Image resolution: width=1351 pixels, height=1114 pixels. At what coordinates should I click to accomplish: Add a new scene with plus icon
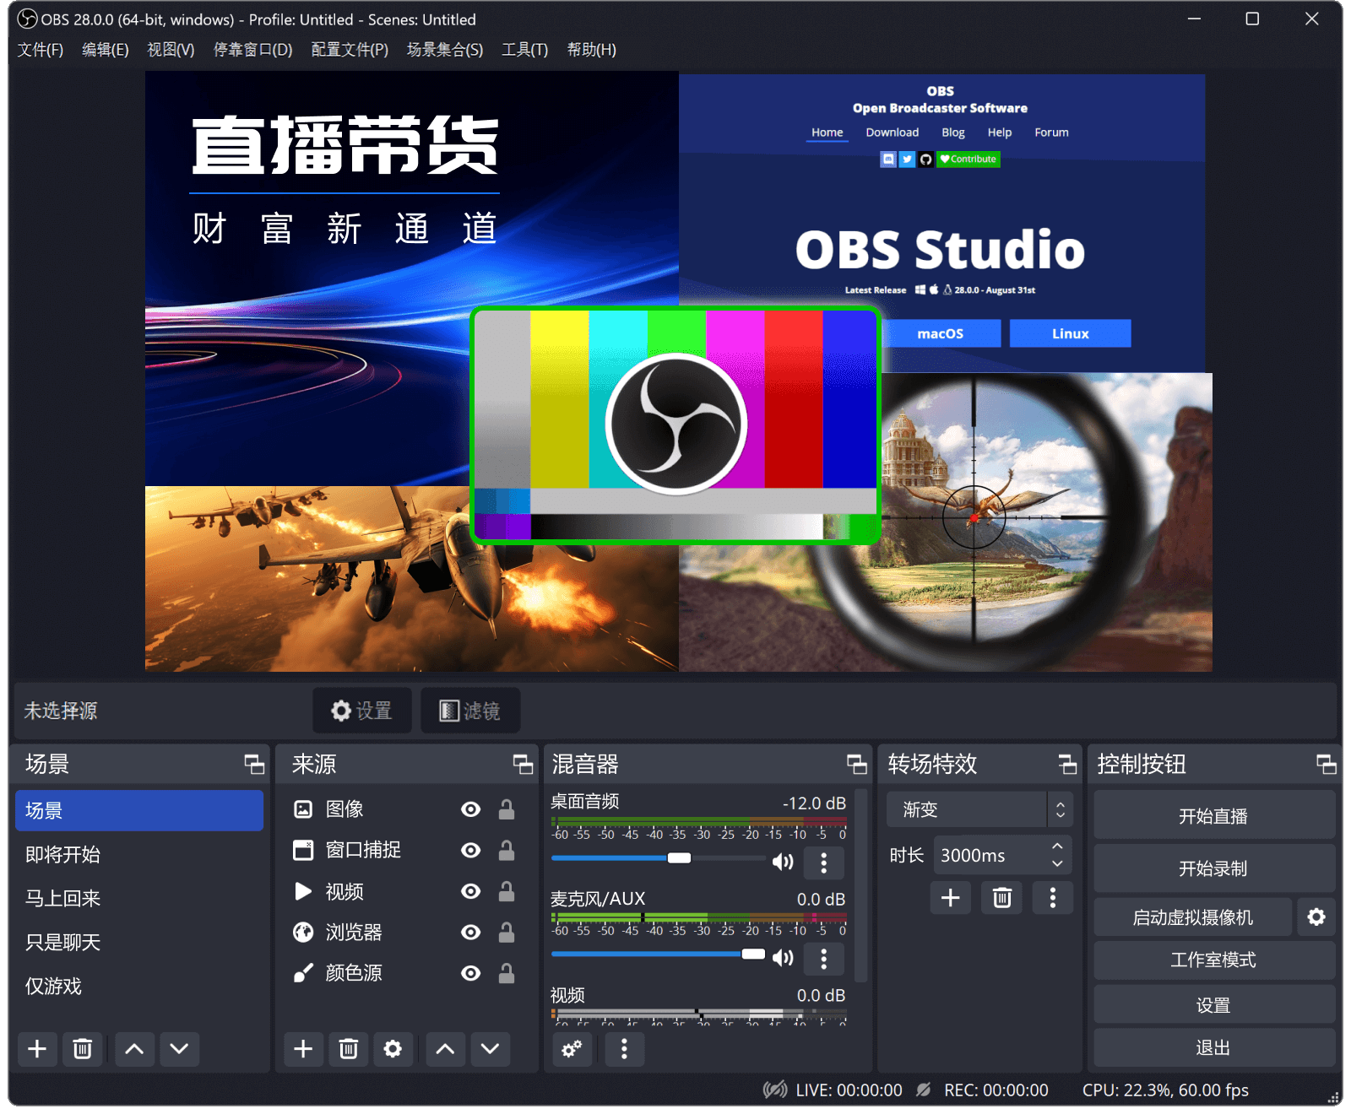[x=37, y=1049]
